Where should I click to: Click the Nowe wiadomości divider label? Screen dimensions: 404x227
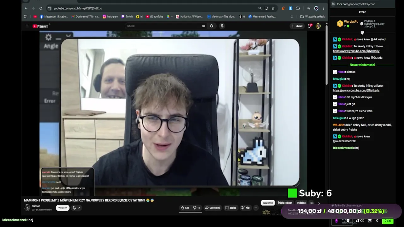tap(362, 65)
